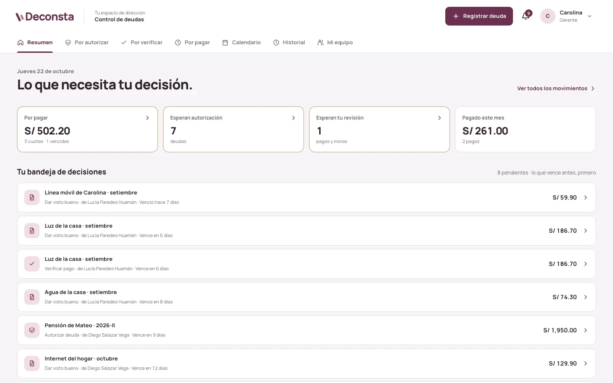
Task: Click the 8 pendientes sorting note
Action: pyautogui.click(x=547, y=173)
